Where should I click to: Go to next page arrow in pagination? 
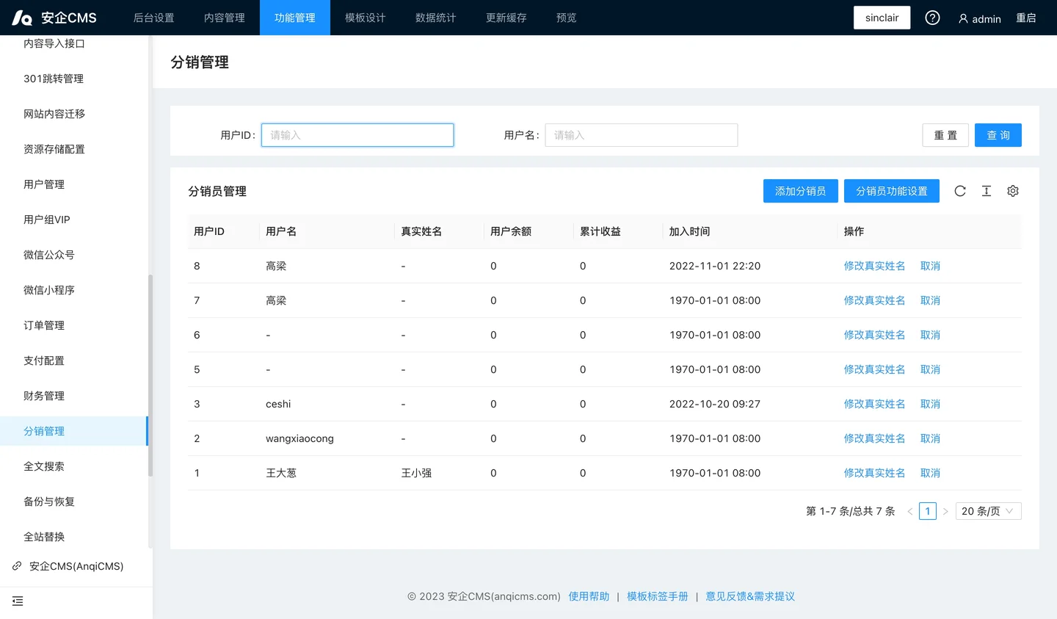[945, 511]
